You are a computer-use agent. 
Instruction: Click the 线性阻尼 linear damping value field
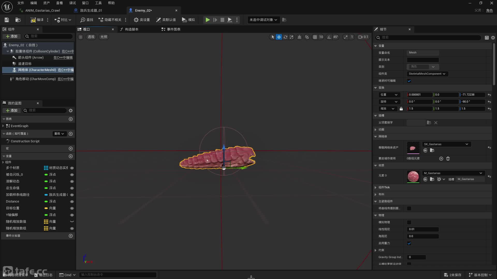click(x=423, y=229)
